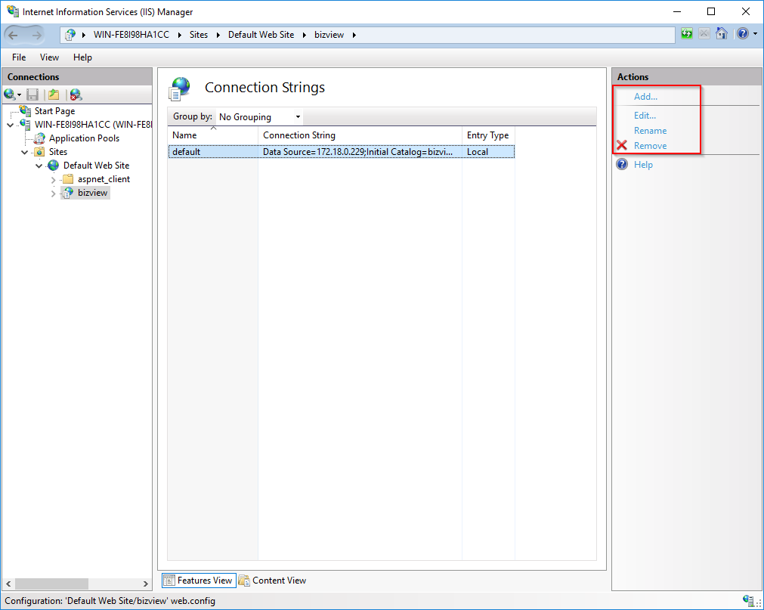Click Sites in the breadcrumb bar
764x610 pixels.
(x=199, y=35)
